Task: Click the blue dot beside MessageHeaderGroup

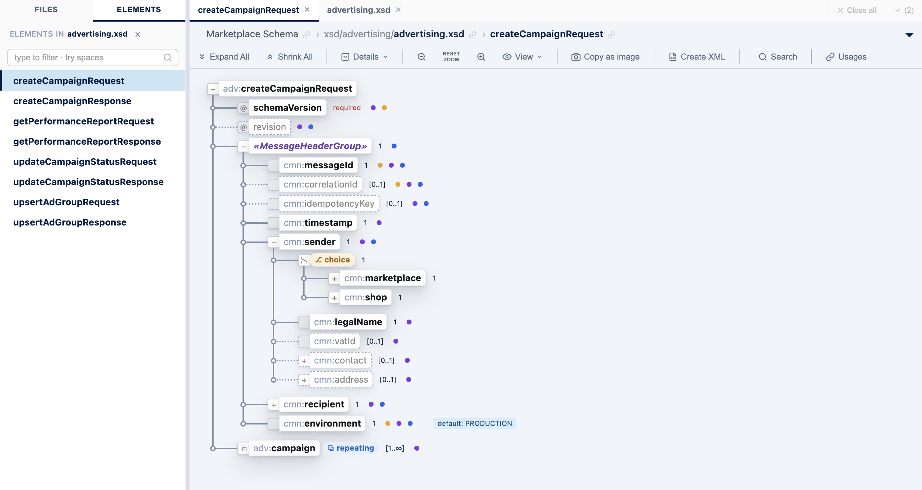Action: coord(394,146)
